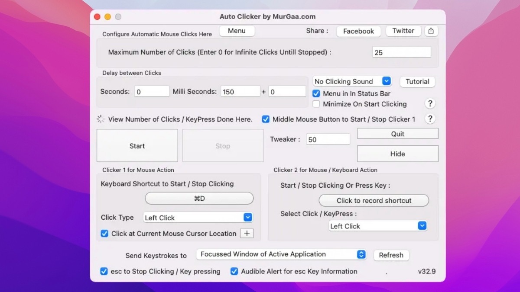Open the Tutorial
This screenshot has height=292, width=520.
417,81
